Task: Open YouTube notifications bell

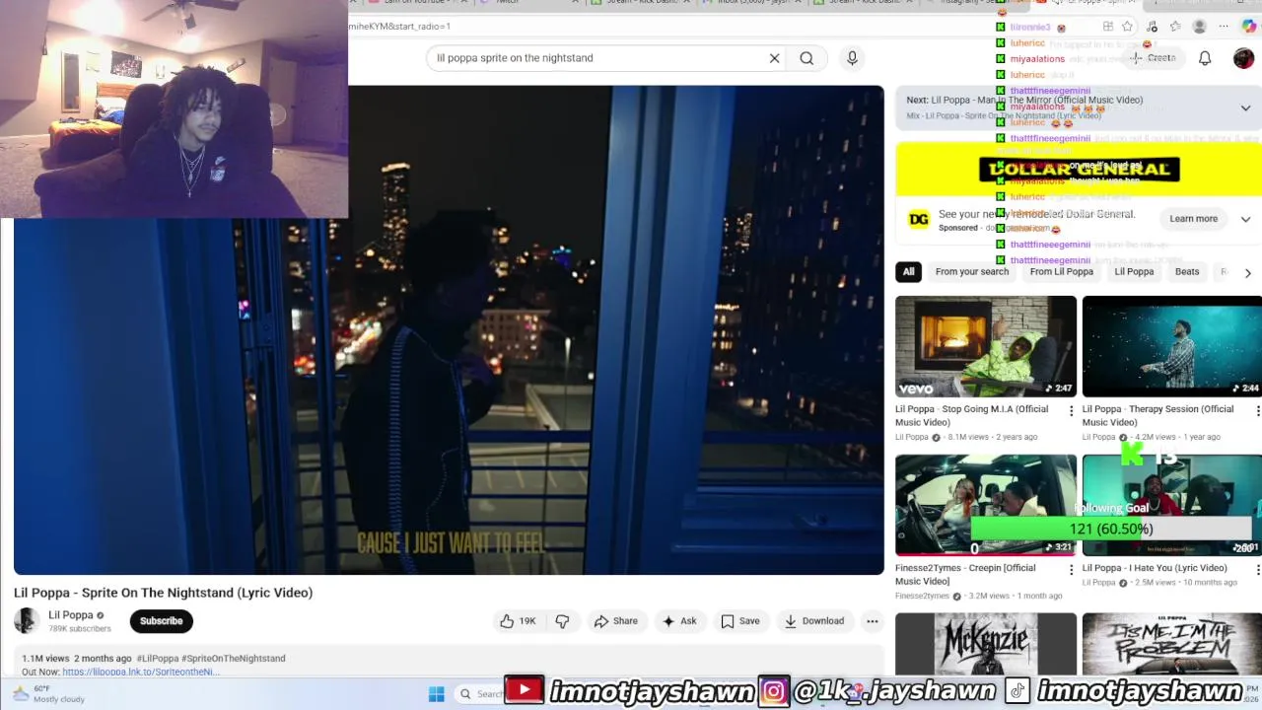Action: [x=1205, y=58]
